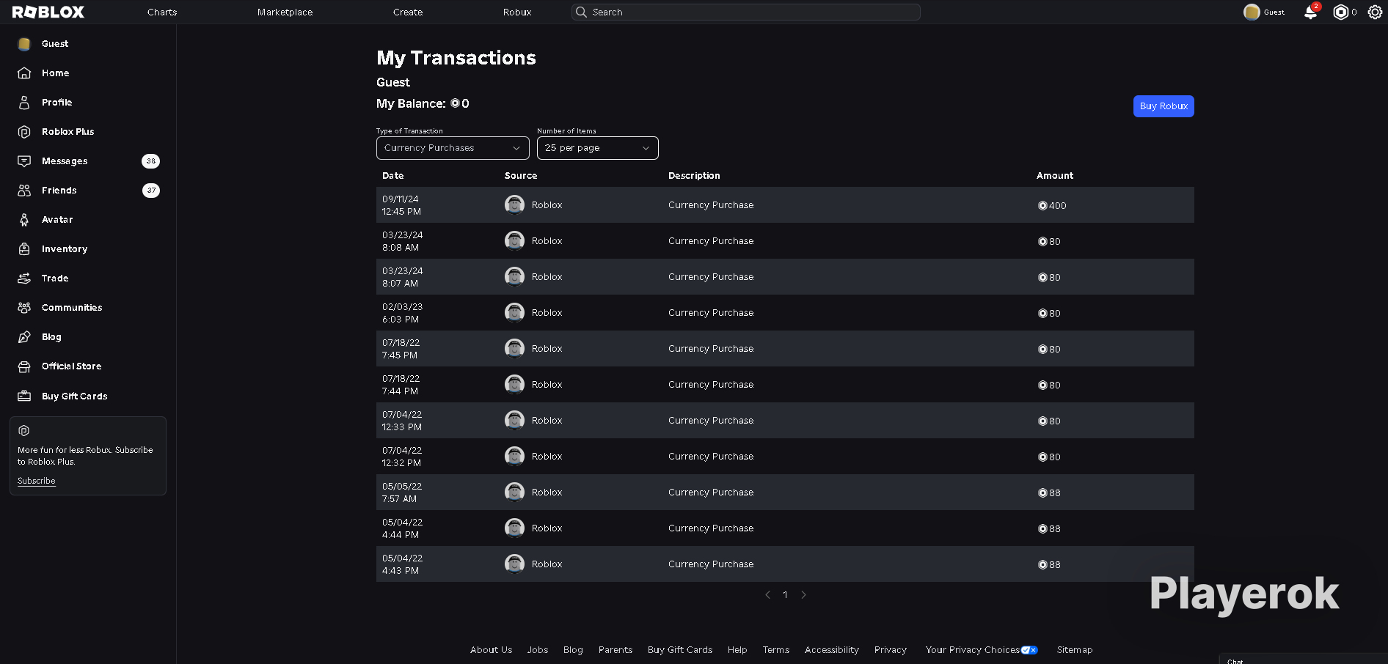Click the Trade arrows icon in sidebar
This screenshot has width=1388, height=664.
click(x=24, y=278)
